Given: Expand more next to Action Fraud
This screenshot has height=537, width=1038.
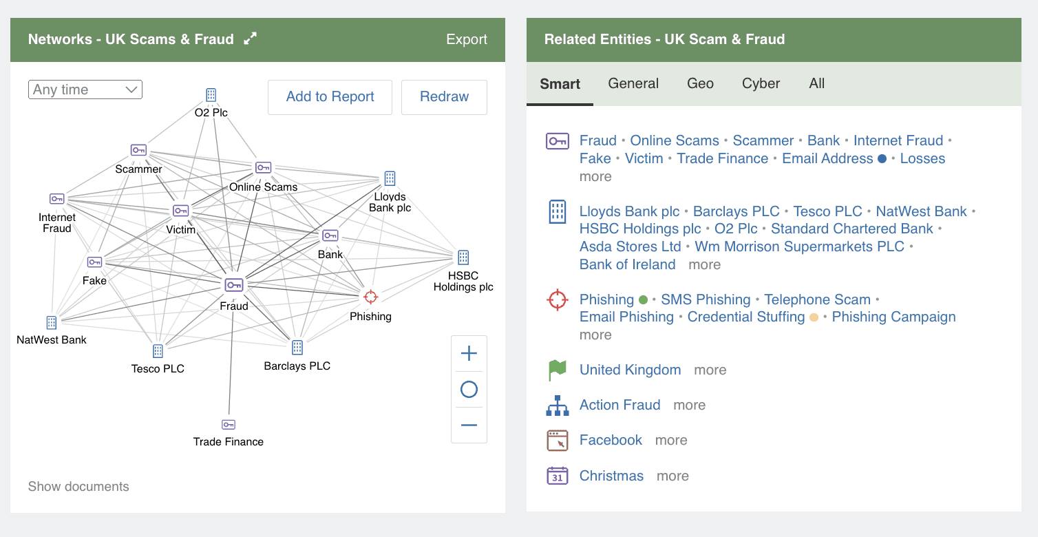Looking at the screenshot, I should point(690,405).
